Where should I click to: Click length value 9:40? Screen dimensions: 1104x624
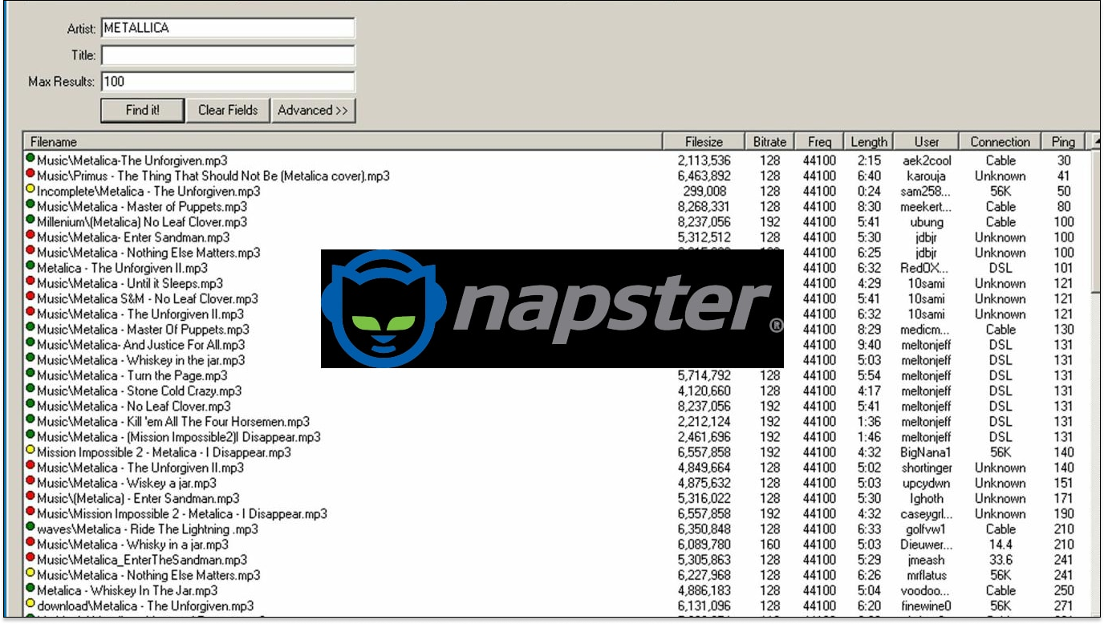(x=869, y=345)
